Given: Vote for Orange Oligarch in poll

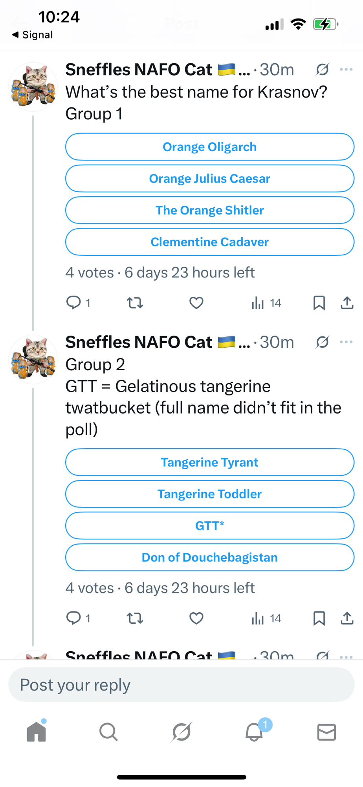Looking at the screenshot, I should click(x=209, y=147).
